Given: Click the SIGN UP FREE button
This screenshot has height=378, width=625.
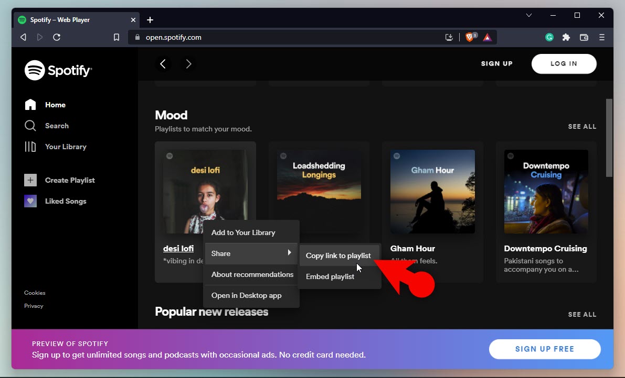Looking at the screenshot, I should pos(545,349).
